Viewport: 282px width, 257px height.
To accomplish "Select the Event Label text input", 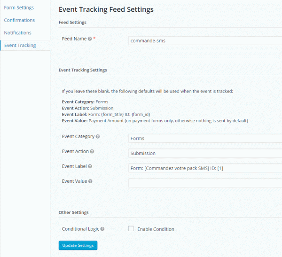I will point(205,168).
